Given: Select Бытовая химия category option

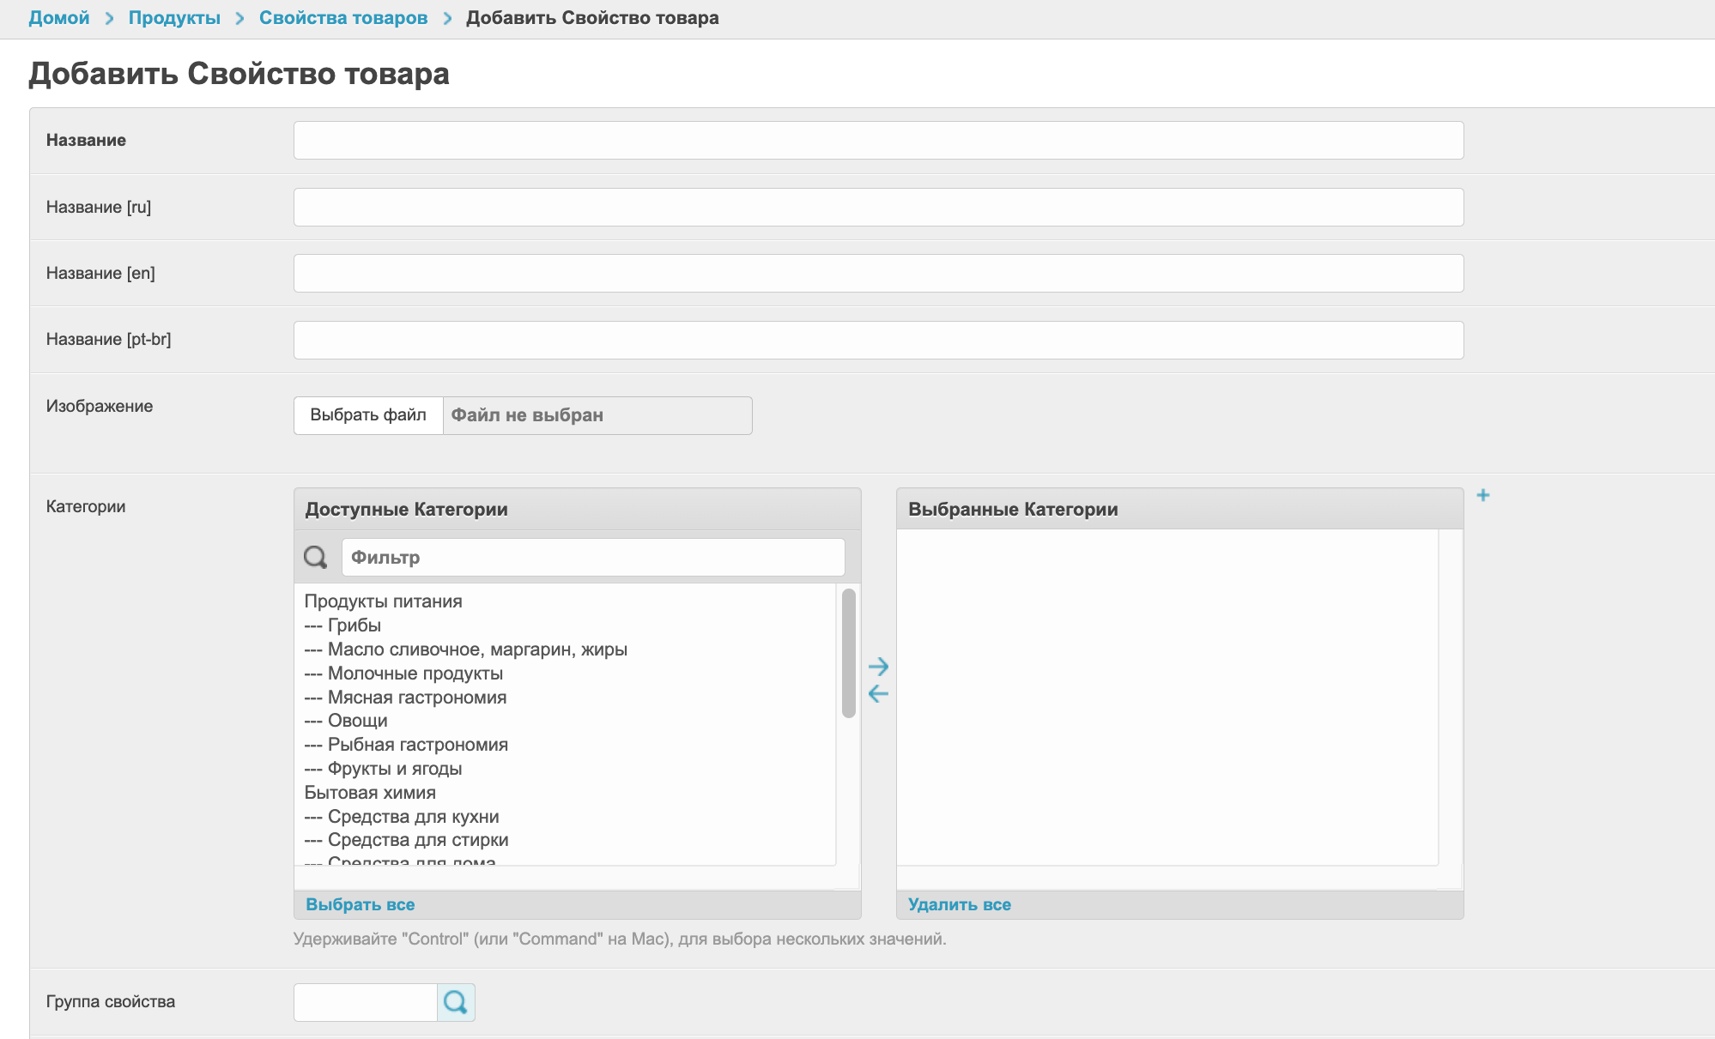Looking at the screenshot, I should tap(370, 793).
